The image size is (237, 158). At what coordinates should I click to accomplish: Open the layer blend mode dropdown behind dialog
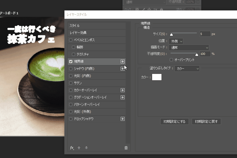pyautogui.click(x=145, y=2)
